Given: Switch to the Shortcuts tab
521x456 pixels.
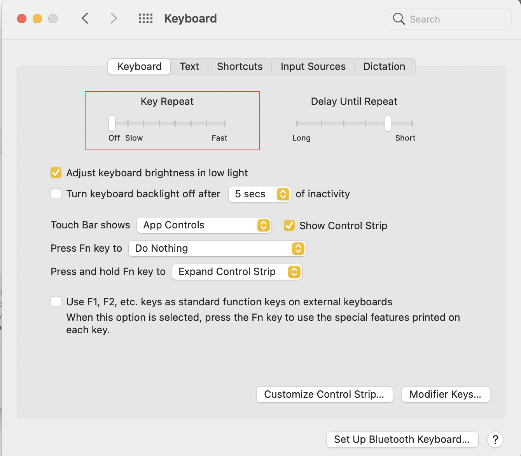Looking at the screenshot, I should pos(240,66).
